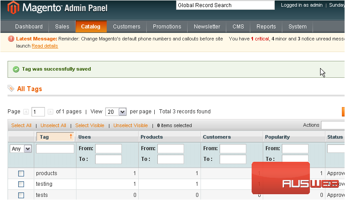
Task: Click the ascending sort arrow on Tag column
Action: pyautogui.click(x=71, y=137)
